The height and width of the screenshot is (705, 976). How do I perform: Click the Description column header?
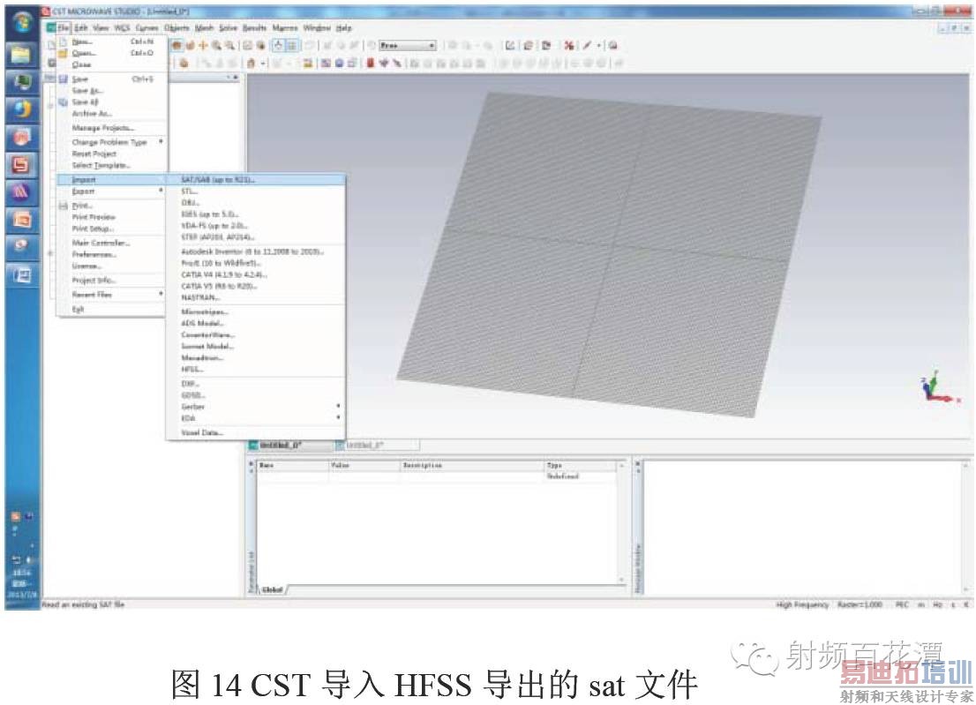[472, 465]
